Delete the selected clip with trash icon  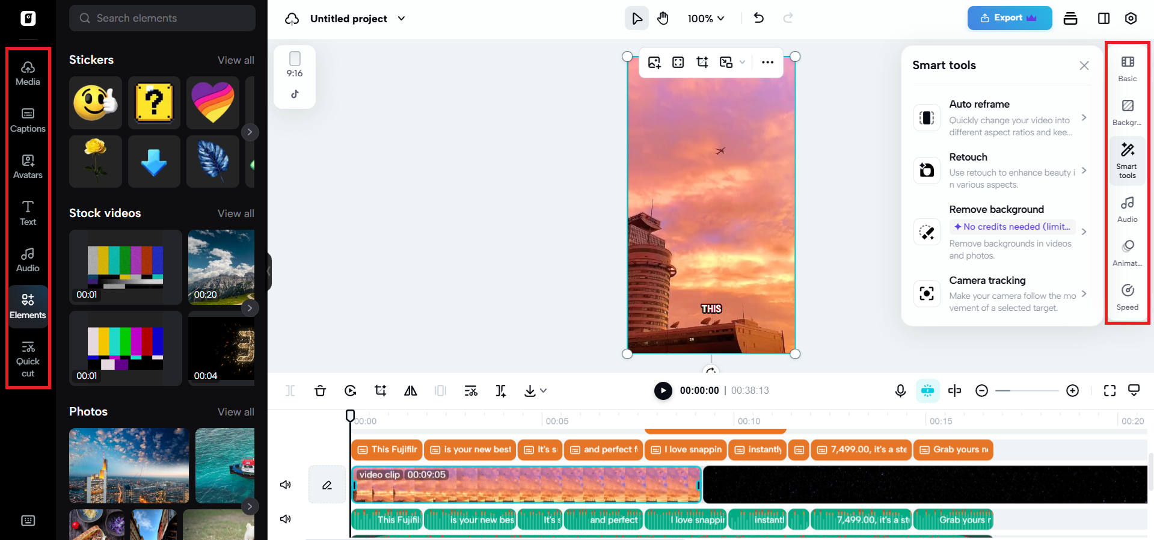click(x=320, y=391)
